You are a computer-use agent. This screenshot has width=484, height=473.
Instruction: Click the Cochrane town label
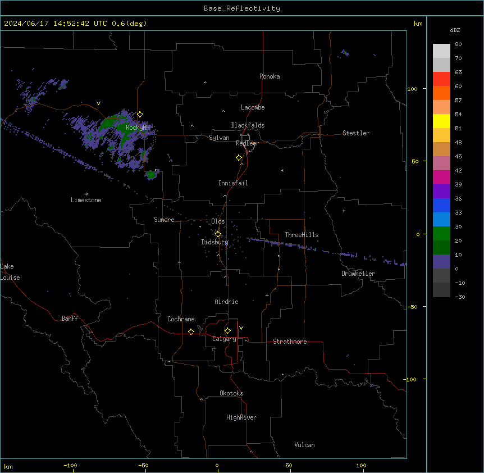point(181,319)
